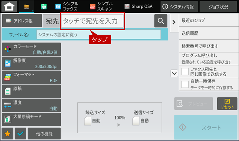Open 原稿 original settings

[32, 92]
